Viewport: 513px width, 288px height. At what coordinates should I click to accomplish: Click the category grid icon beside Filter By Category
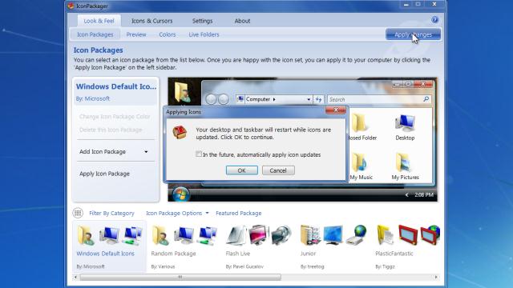click(78, 214)
